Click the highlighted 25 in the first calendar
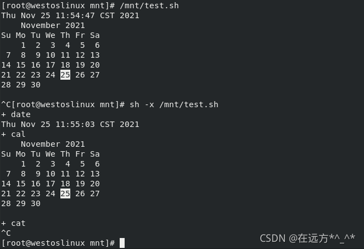Viewport: 364px width, 249px height. point(65,75)
